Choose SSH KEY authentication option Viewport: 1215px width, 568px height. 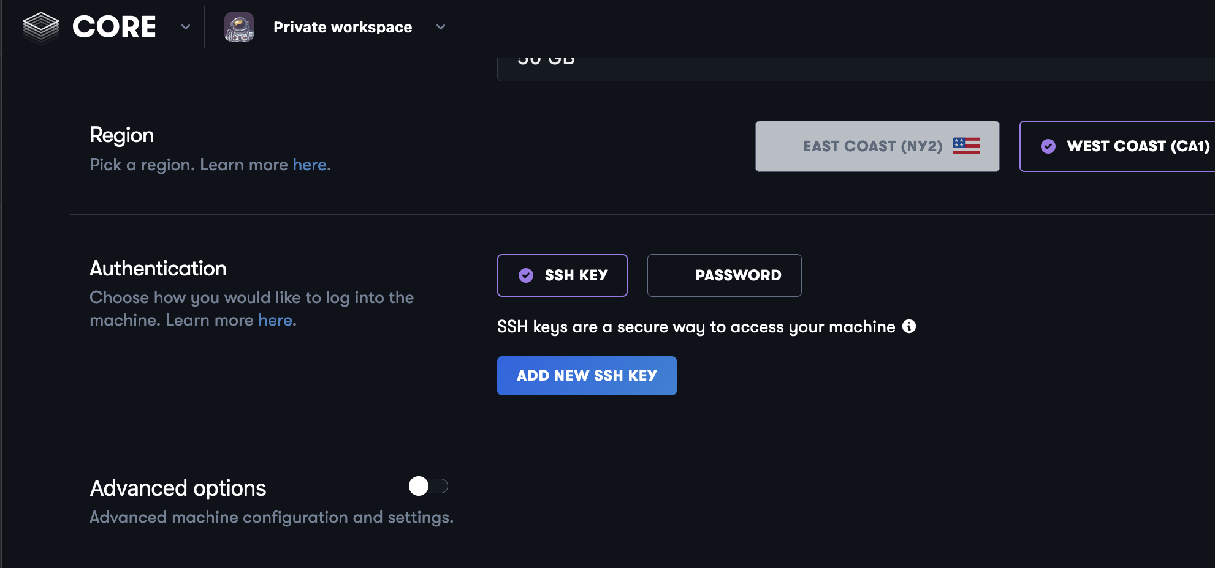click(x=562, y=275)
